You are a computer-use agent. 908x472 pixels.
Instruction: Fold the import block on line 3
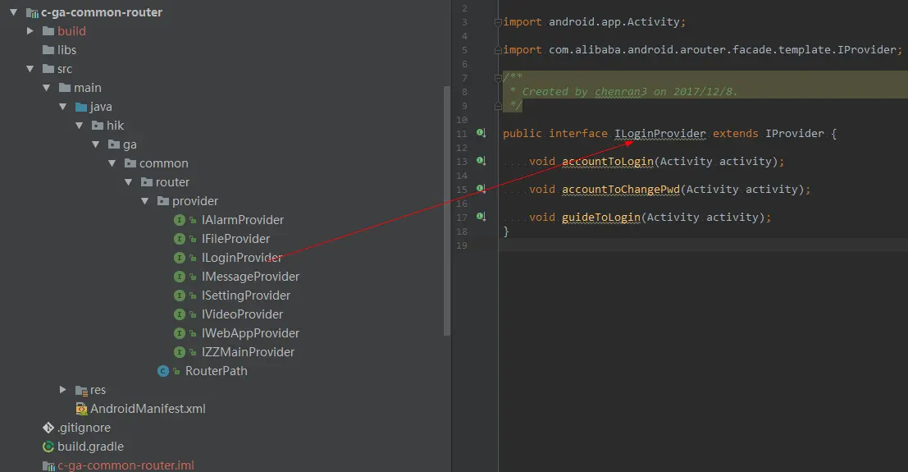click(498, 22)
